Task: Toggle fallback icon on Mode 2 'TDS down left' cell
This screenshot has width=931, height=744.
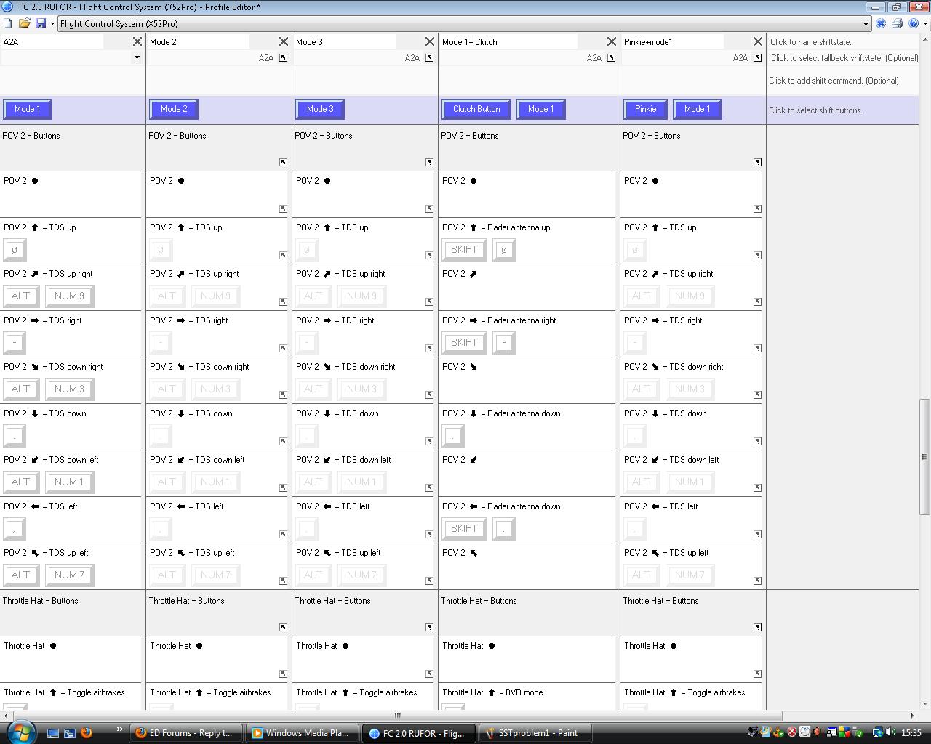Action: point(283,488)
